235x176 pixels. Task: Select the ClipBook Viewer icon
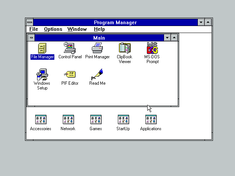125,48
